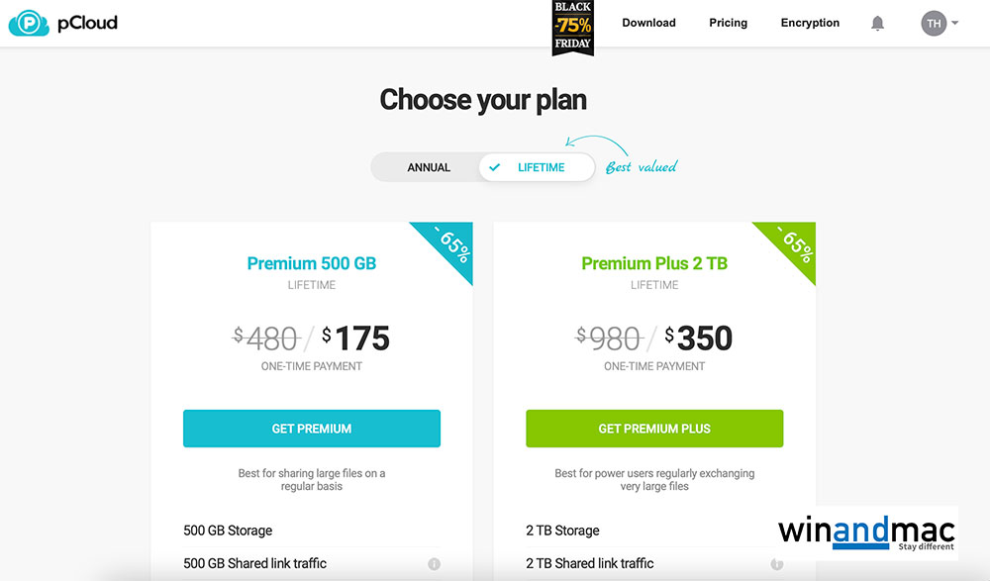Click the Premium Plus 2 TB title
The height and width of the screenshot is (581, 990).
tap(654, 263)
